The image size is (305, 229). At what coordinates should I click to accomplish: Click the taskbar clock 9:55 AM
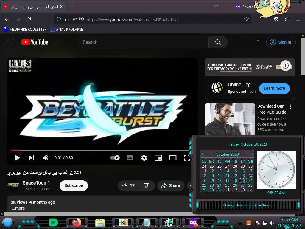click(289, 219)
